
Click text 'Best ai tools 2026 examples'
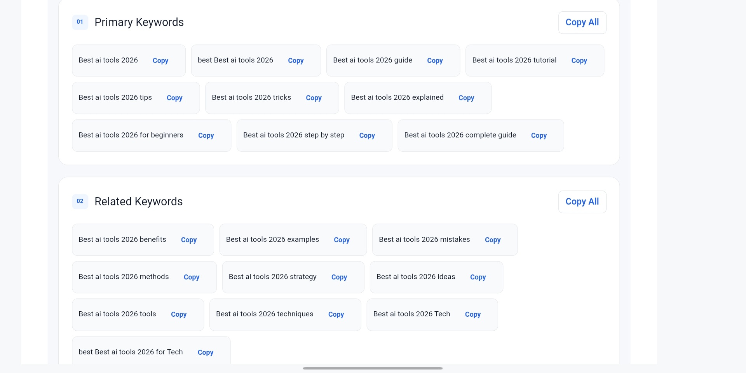[272, 239]
